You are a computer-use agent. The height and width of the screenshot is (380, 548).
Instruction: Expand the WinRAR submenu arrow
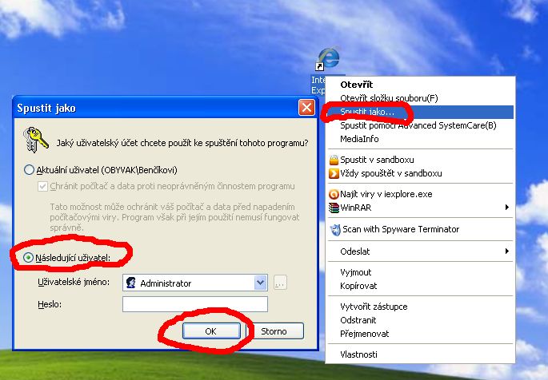(506, 208)
